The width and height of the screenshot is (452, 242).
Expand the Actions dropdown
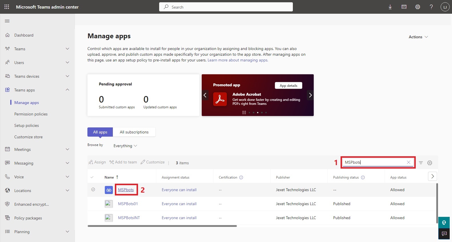[x=418, y=37]
